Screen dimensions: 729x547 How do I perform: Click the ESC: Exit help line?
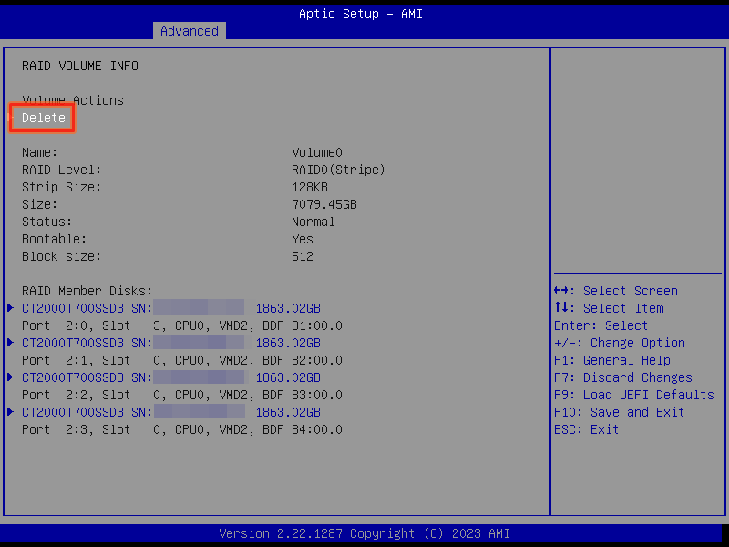point(586,429)
